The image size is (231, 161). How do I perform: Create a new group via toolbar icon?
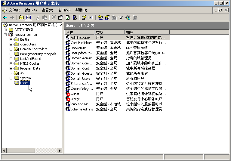[x=107, y=17]
